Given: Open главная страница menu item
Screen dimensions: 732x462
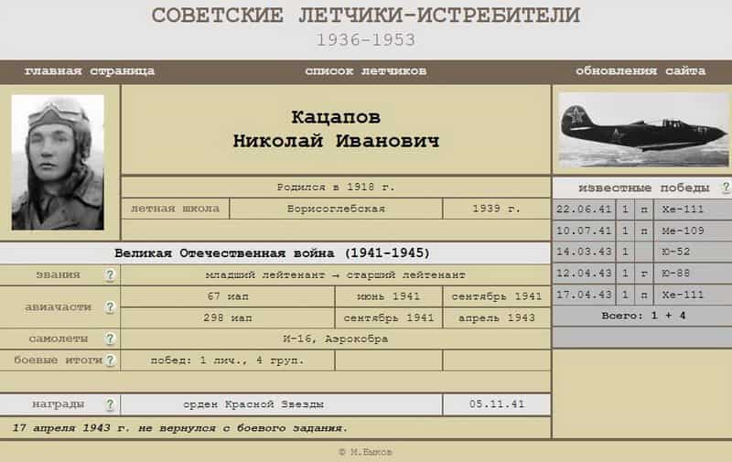Looking at the screenshot, I should (x=90, y=71).
